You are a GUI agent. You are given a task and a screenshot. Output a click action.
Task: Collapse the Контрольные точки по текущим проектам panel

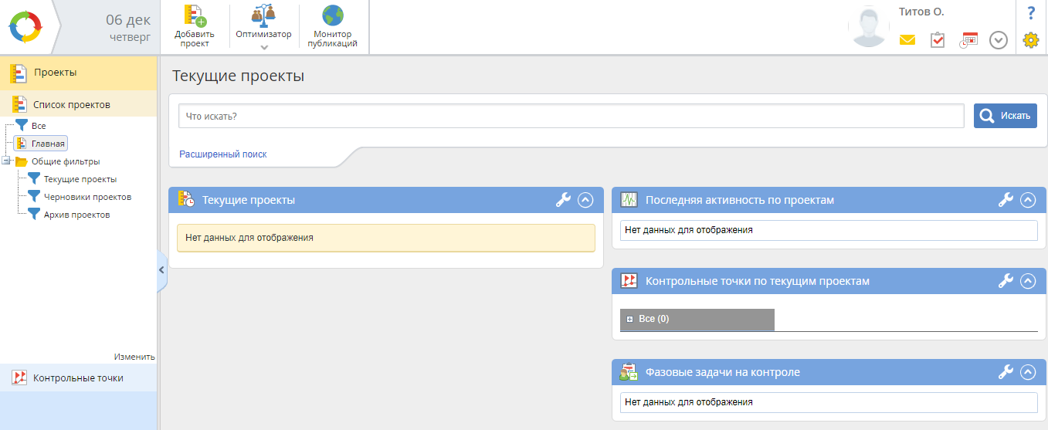(1027, 281)
